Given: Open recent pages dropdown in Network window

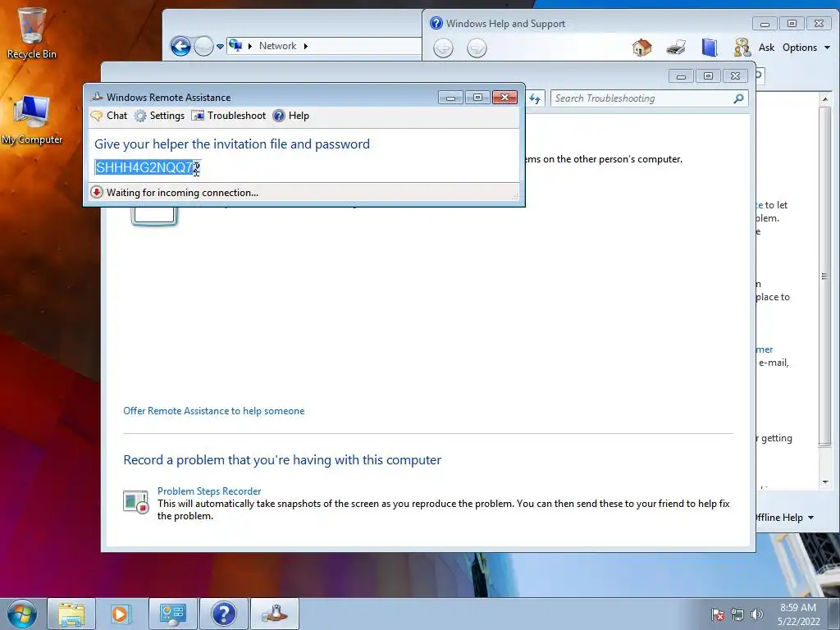Looking at the screenshot, I should point(220,47).
